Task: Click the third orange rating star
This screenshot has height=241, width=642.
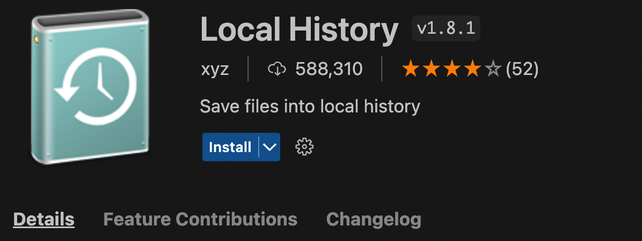Action: click(452, 69)
